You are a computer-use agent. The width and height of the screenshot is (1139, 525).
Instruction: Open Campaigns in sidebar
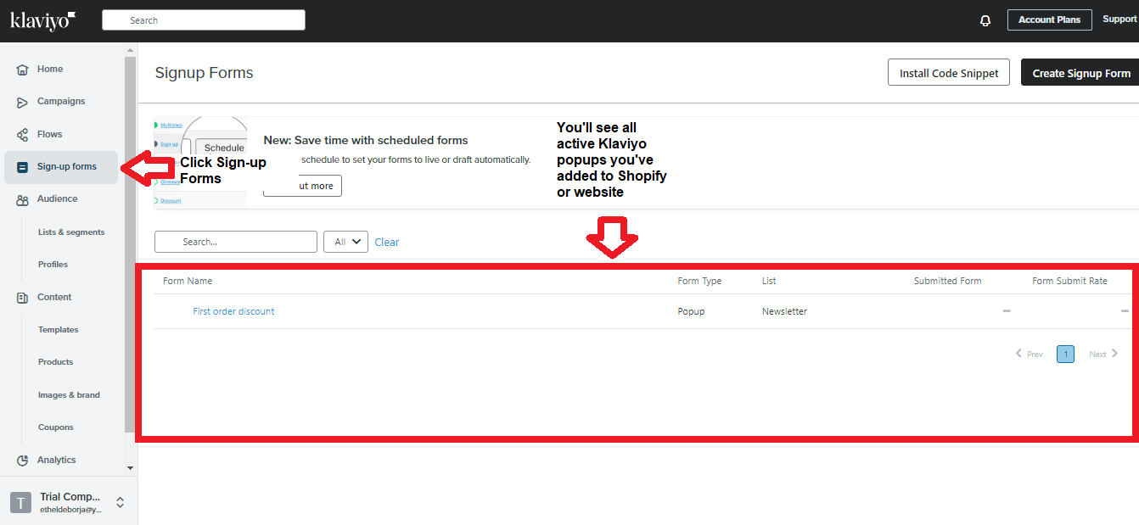[61, 101]
